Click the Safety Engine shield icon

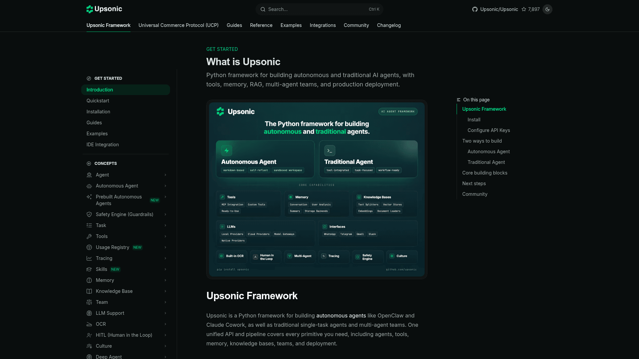89,214
